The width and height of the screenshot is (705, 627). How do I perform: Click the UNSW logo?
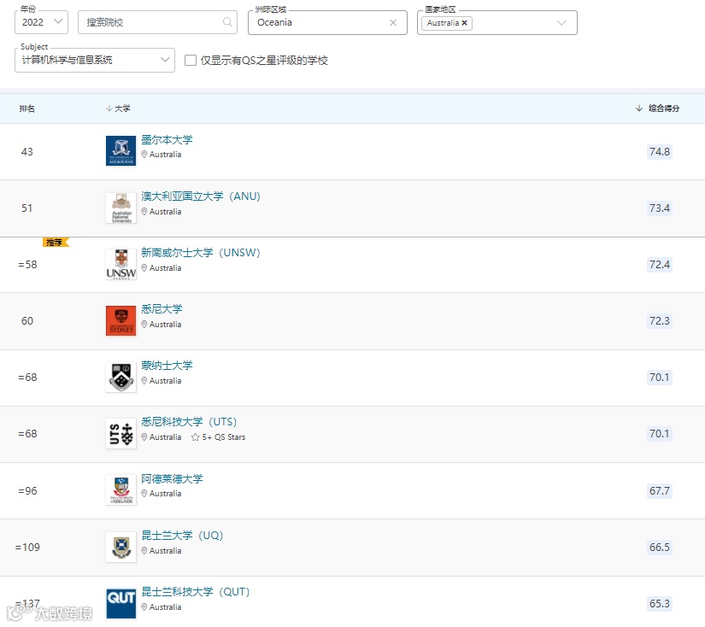(x=121, y=264)
